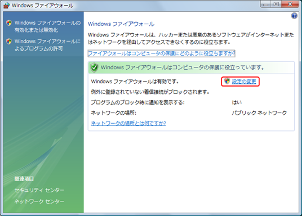302x216 pixels.
Task: Click the label ネットワークの場所:
Action: 114,112
